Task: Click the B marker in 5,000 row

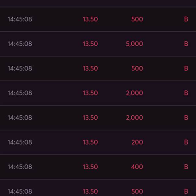Action: [x=186, y=44]
